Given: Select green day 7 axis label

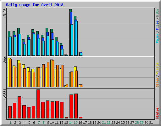Looking at the screenshot, I should (x=39, y=123).
